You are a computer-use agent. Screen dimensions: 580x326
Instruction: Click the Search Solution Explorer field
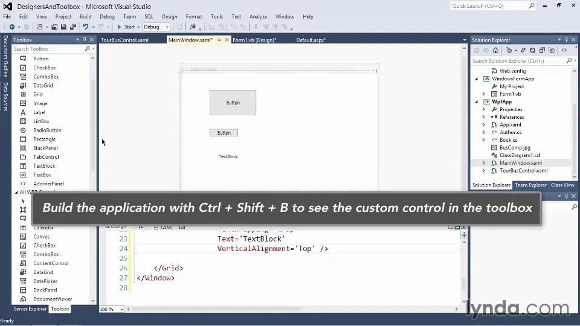[518, 60]
